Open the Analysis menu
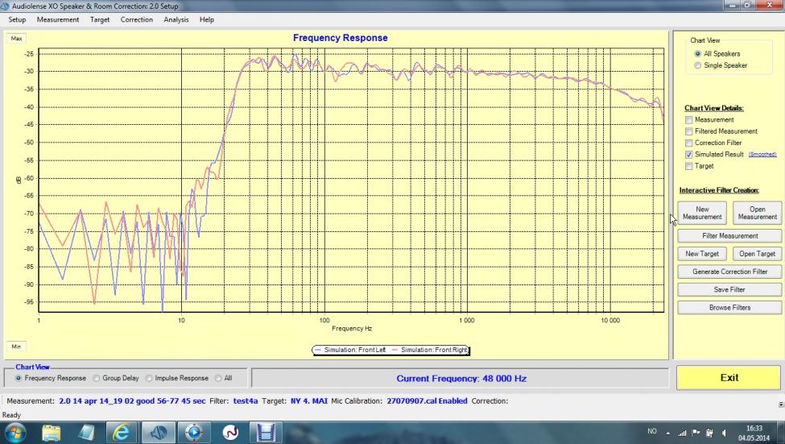 coord(176,19)
